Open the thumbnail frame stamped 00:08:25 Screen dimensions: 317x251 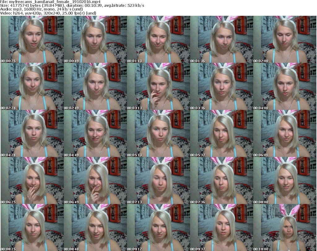click(x=32, y=227)
